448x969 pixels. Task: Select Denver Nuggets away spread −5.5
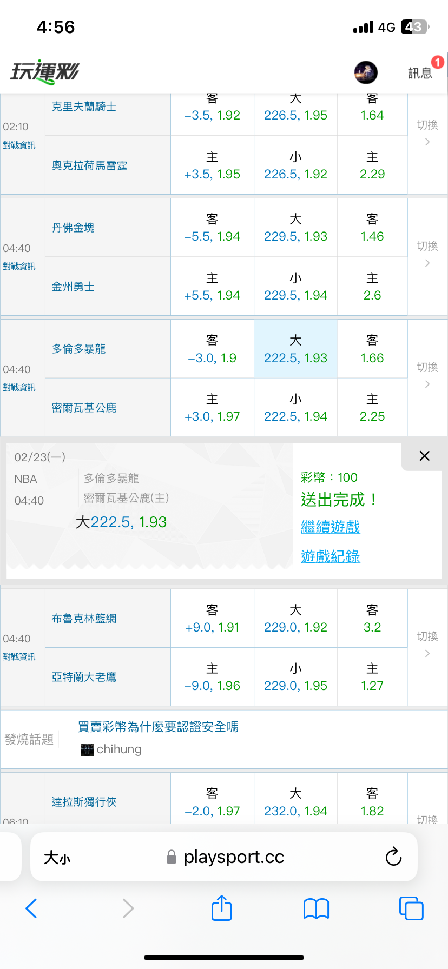pos(212,228)
